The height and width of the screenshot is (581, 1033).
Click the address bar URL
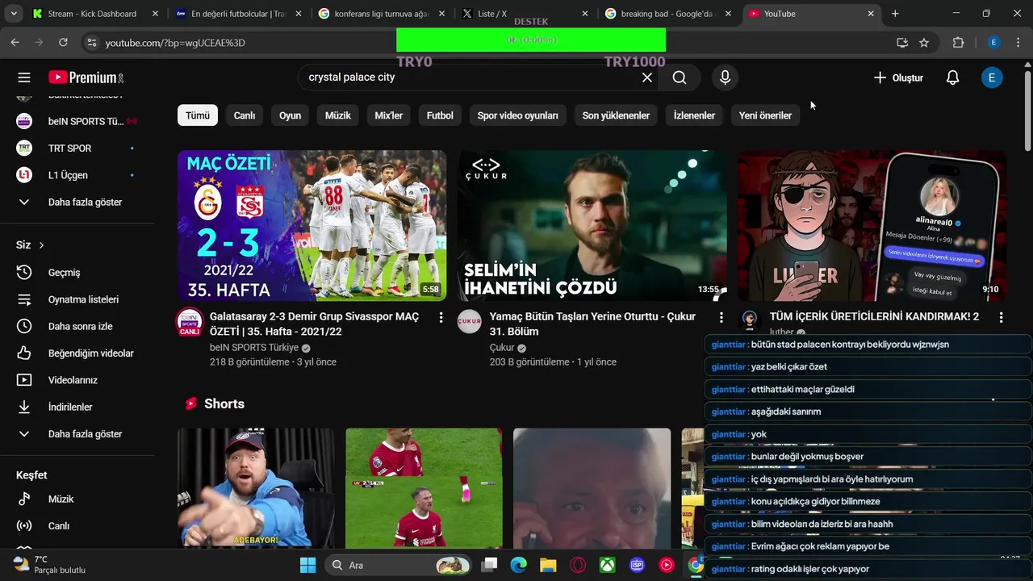point(175,43)
